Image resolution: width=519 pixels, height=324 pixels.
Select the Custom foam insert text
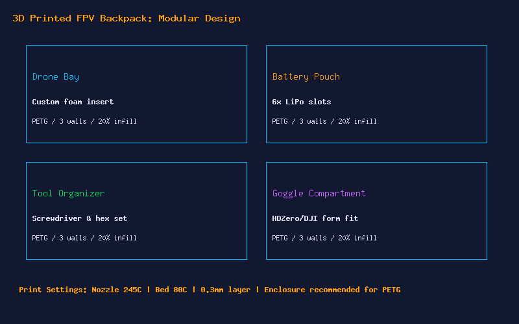coord(73,102)
